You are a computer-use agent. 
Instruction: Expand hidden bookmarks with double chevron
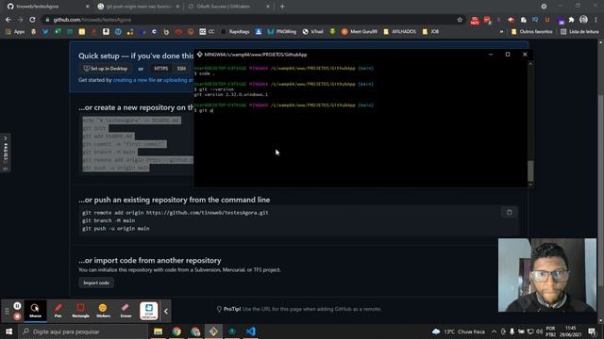point(501,32)
